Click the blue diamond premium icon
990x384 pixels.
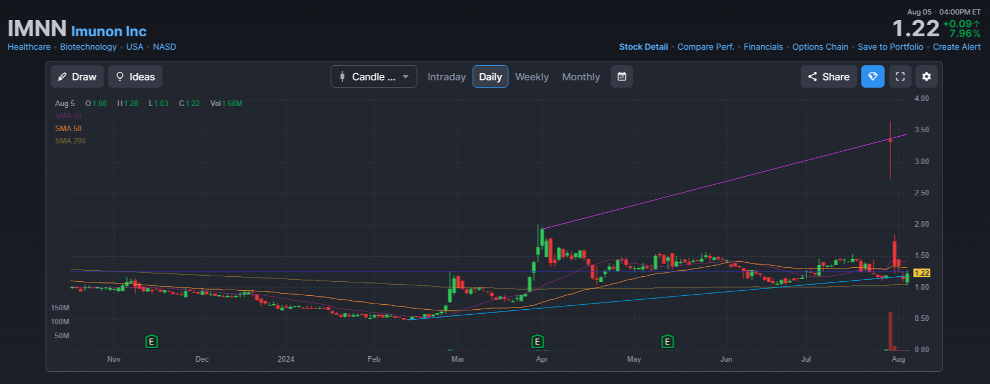pos(873,76)
